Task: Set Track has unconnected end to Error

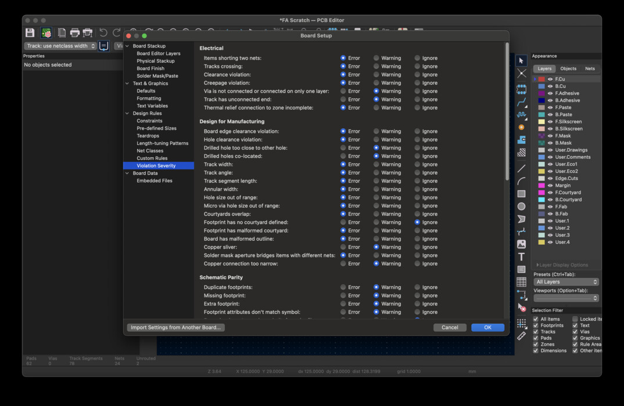Action: [343, 99]
